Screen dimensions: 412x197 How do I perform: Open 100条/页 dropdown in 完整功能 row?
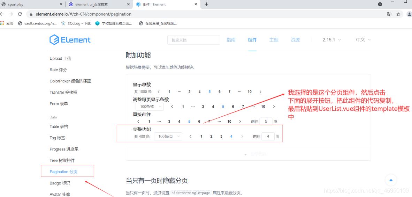(168, 137)
